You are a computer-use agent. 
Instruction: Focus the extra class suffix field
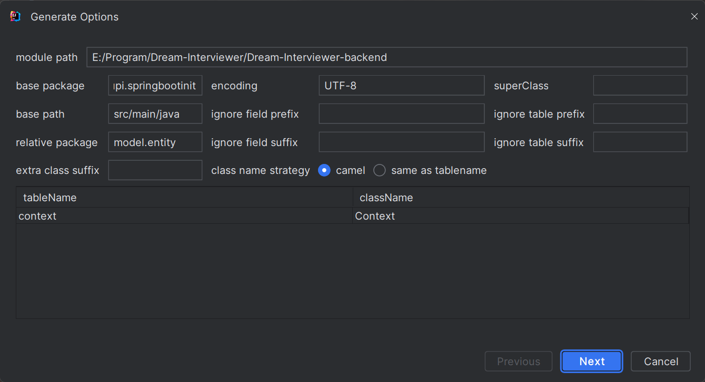(x=155, y=170)
